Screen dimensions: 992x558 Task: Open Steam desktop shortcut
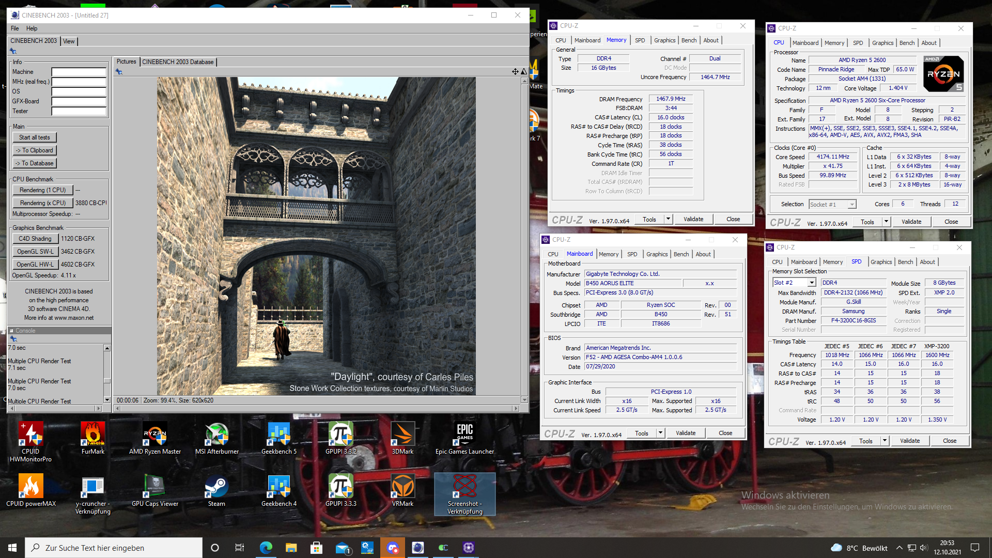(216, 490)
